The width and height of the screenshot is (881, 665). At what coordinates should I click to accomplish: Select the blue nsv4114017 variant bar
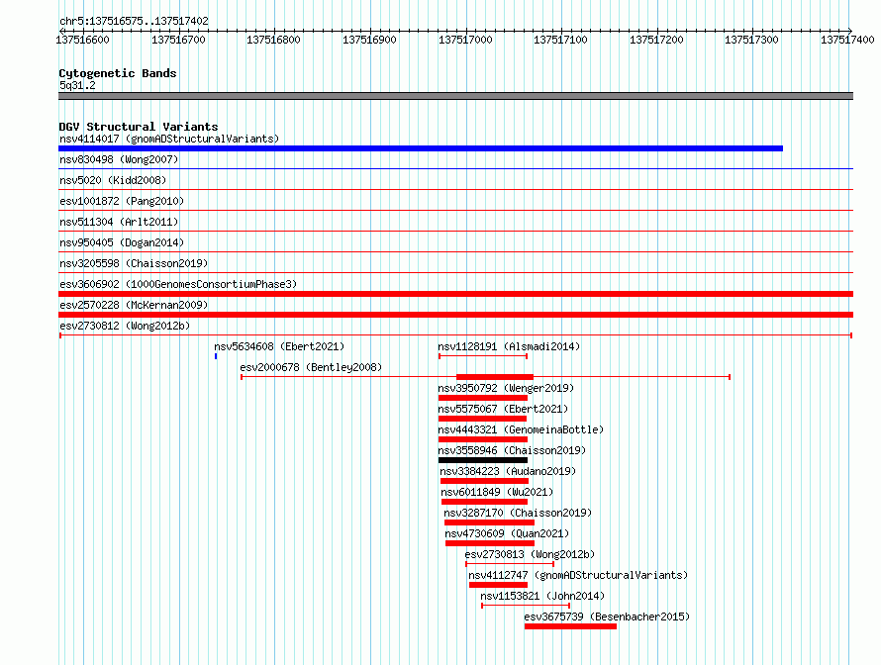click(421, 148)
